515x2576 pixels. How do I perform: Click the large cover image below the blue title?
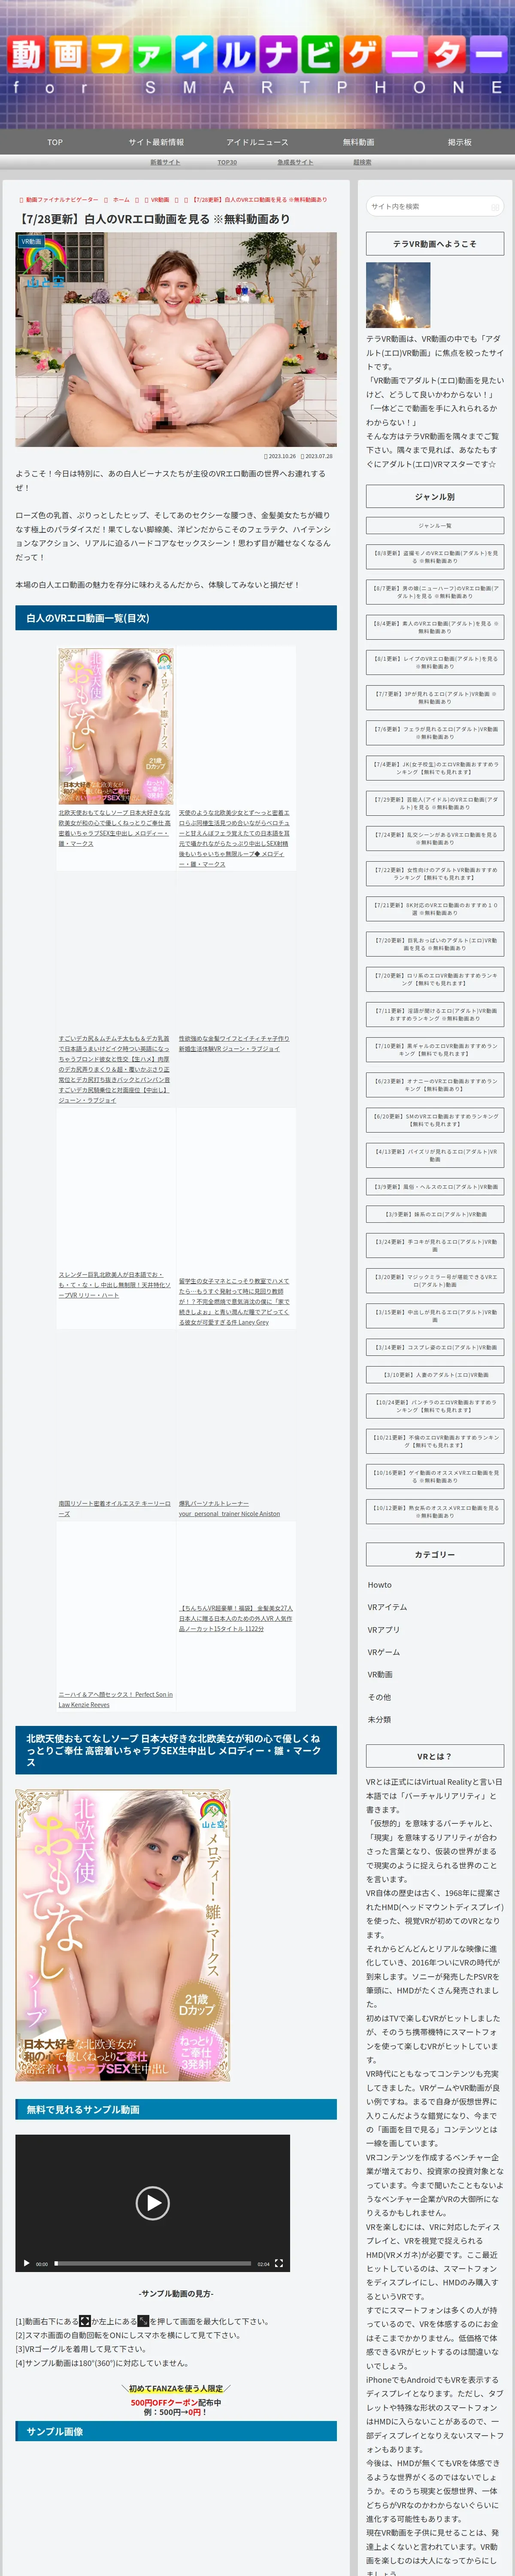coord(123,1936)
